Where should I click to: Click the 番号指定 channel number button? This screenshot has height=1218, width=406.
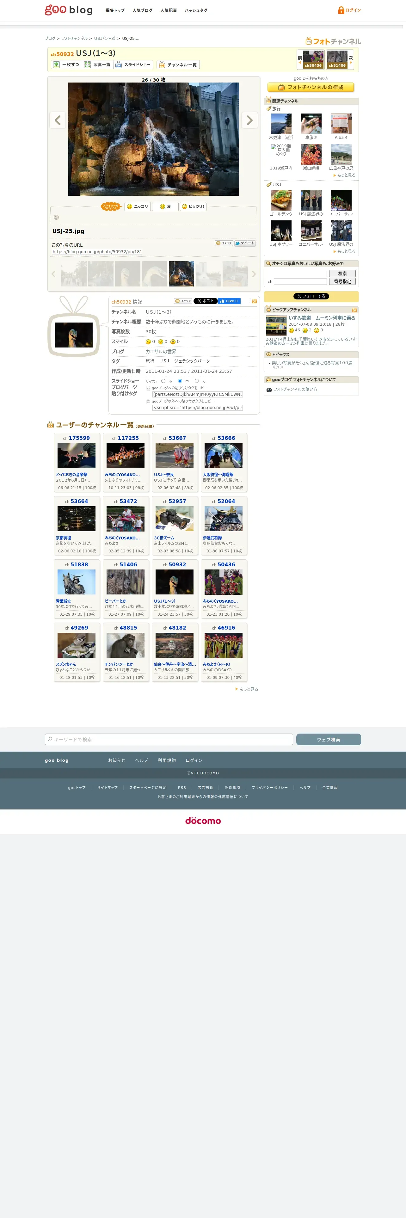point(342,282)
